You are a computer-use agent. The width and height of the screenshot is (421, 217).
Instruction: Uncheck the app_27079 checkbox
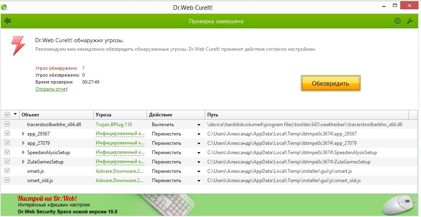(x=7, y=143)
